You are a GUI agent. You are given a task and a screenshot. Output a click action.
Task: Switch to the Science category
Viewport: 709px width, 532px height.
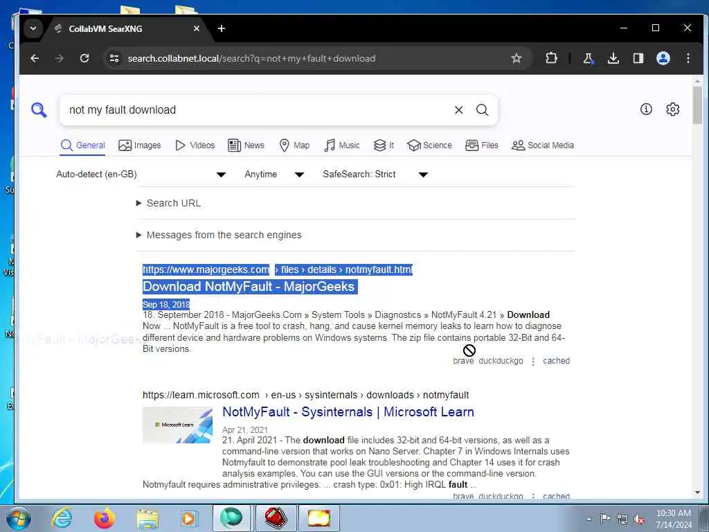pos(429,145)
